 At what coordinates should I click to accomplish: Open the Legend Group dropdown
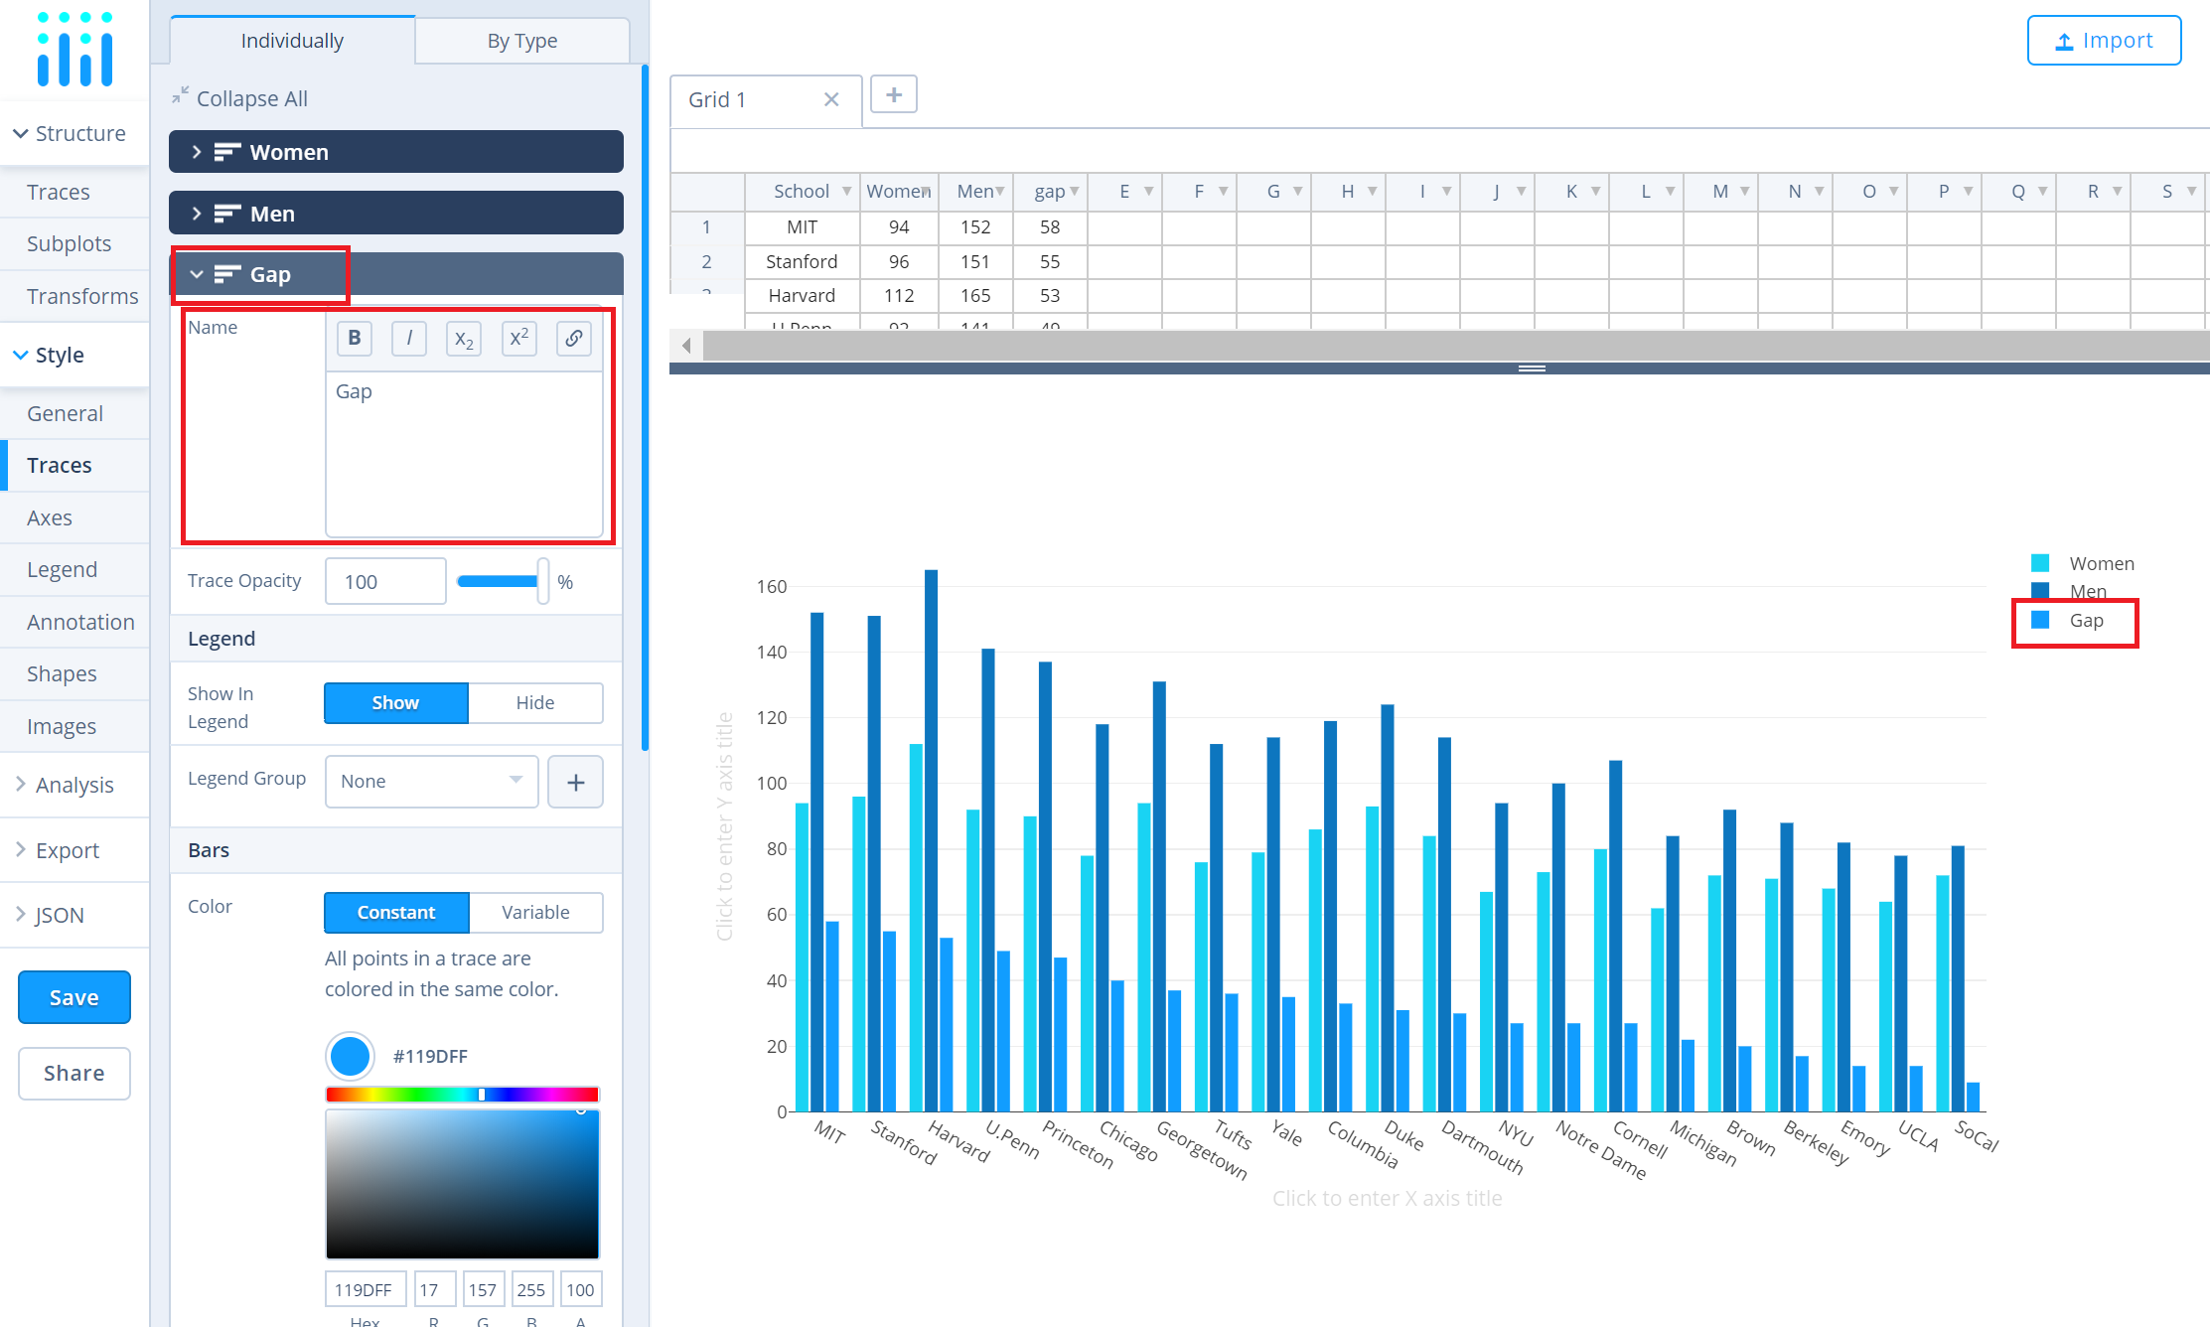pyautogui.click(x=431, y=782)
